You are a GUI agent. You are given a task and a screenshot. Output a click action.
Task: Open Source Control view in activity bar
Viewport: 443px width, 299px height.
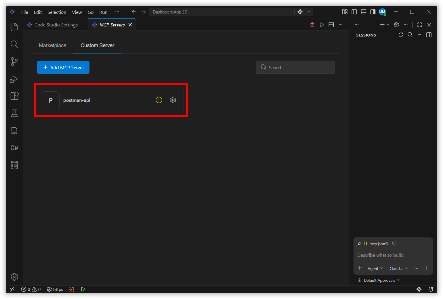14,61
